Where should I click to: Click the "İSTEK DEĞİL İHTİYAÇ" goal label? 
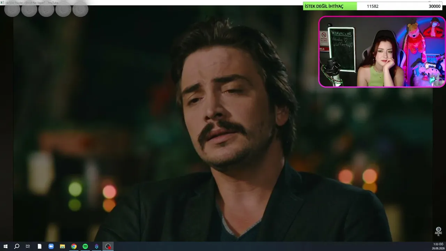pos(324,6)
